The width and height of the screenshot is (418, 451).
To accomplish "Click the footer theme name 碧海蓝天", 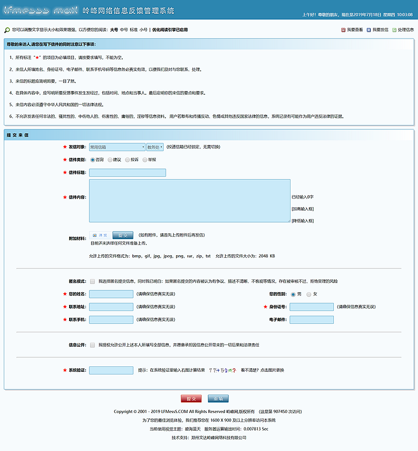I will pos(193,429).
